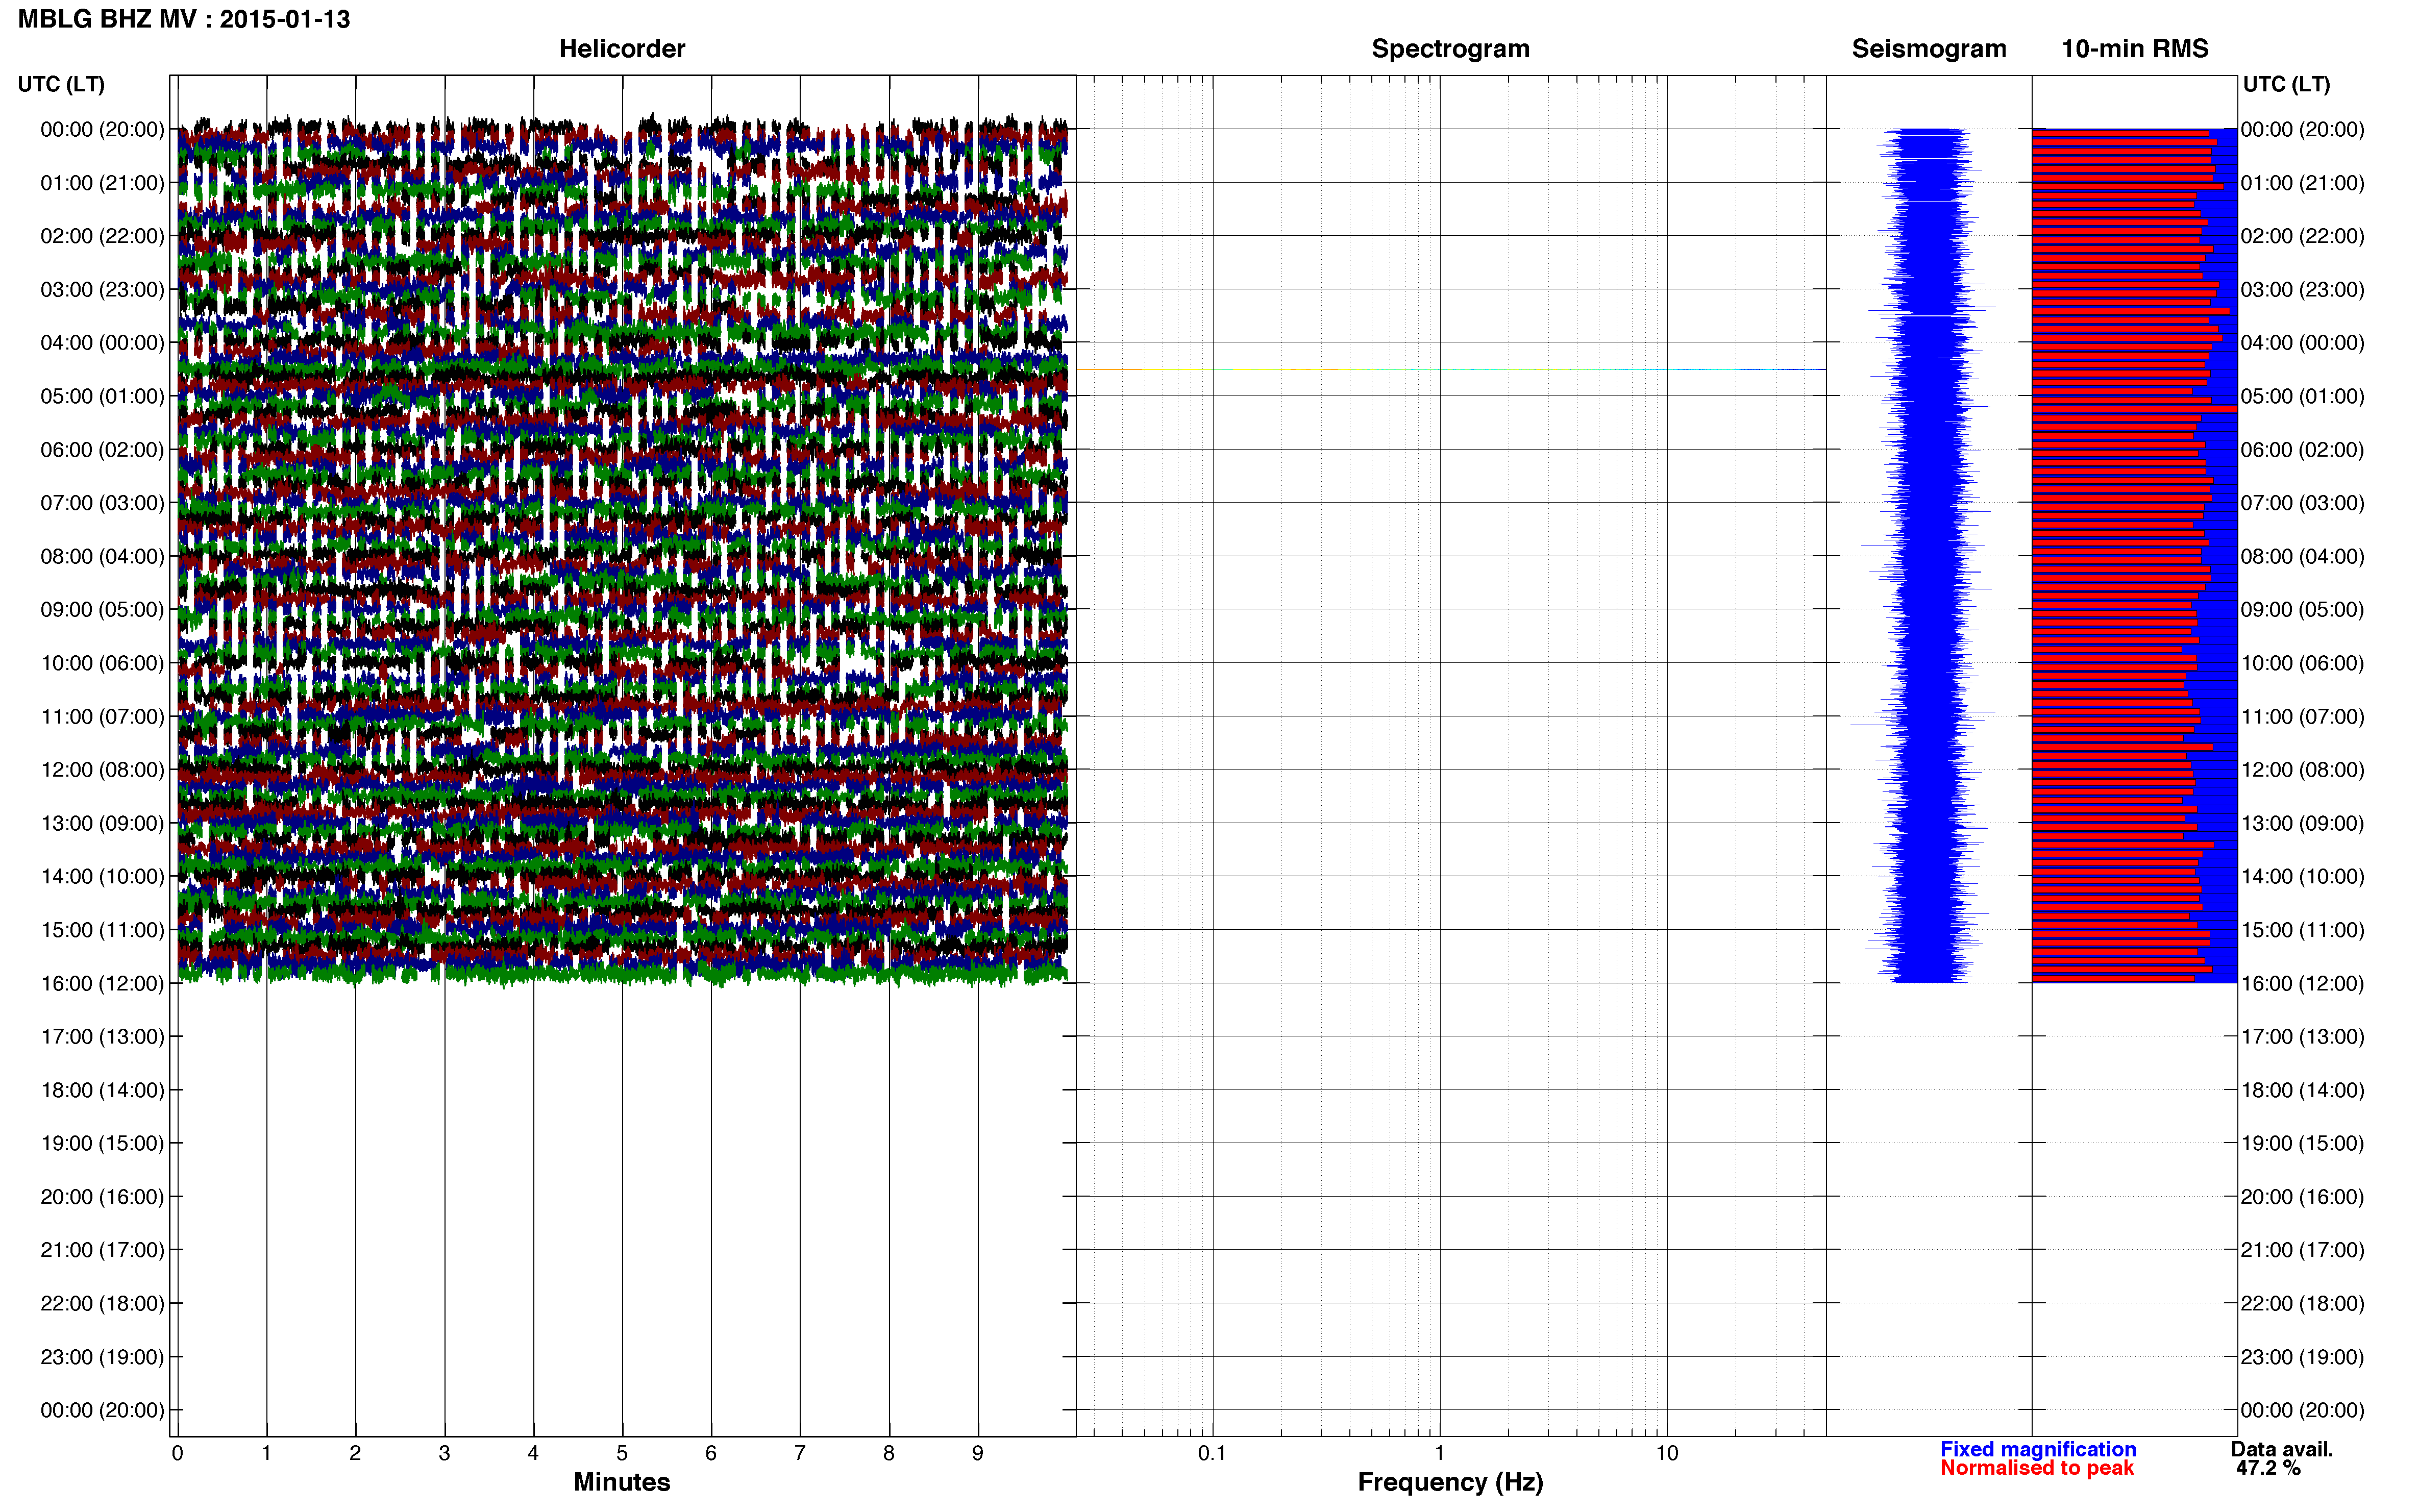Click '20:00 (16:00)' on the Helicorder time axis
Viewport: 2419px width, 1512px height.
click(102, 1197)
